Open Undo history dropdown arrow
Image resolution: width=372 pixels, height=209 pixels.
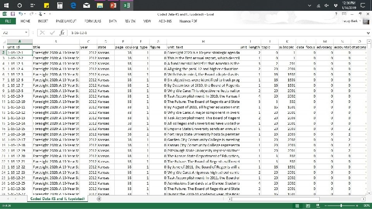[25, 14]
